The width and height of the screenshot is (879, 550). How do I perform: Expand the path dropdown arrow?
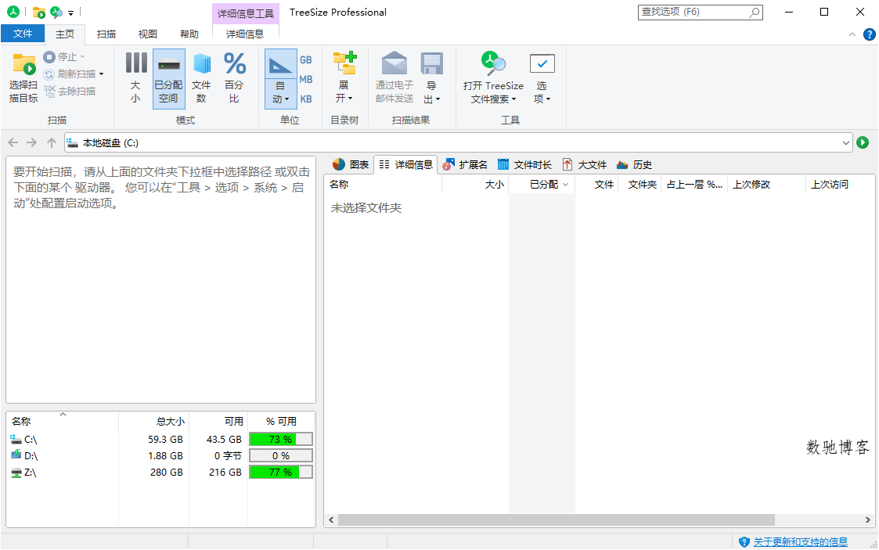point(846,143)
